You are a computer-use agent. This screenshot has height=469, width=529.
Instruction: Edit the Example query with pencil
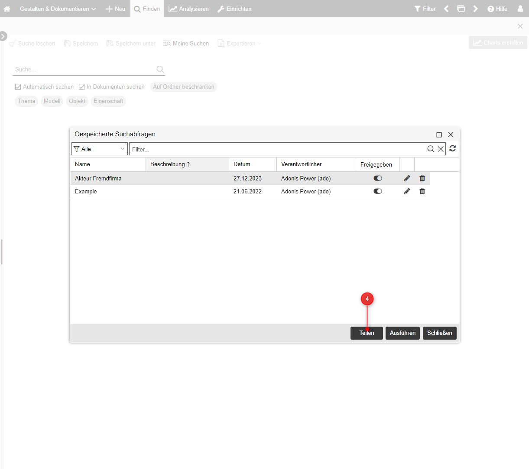(407, 191)
